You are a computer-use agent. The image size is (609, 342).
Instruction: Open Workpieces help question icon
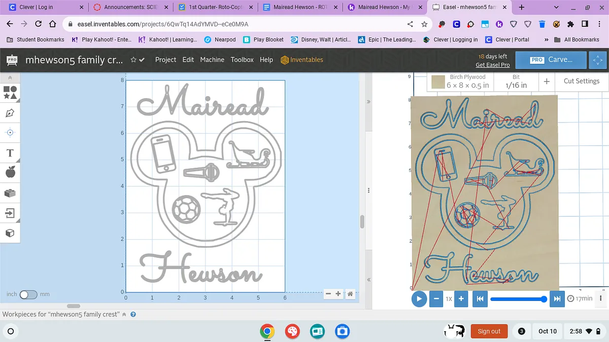pyautogui.click(x=133, y=315)
